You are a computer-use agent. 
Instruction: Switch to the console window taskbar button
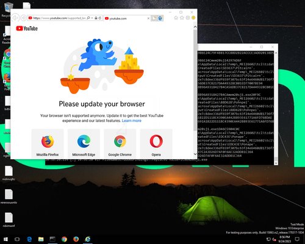point(52,239)
